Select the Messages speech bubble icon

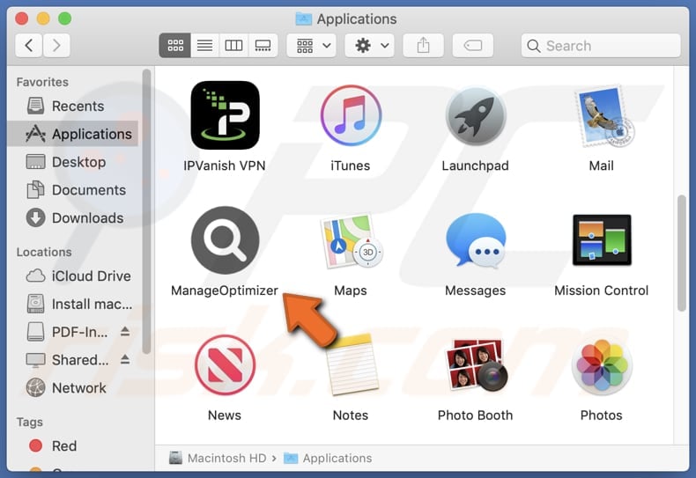(x=476, y=241)
